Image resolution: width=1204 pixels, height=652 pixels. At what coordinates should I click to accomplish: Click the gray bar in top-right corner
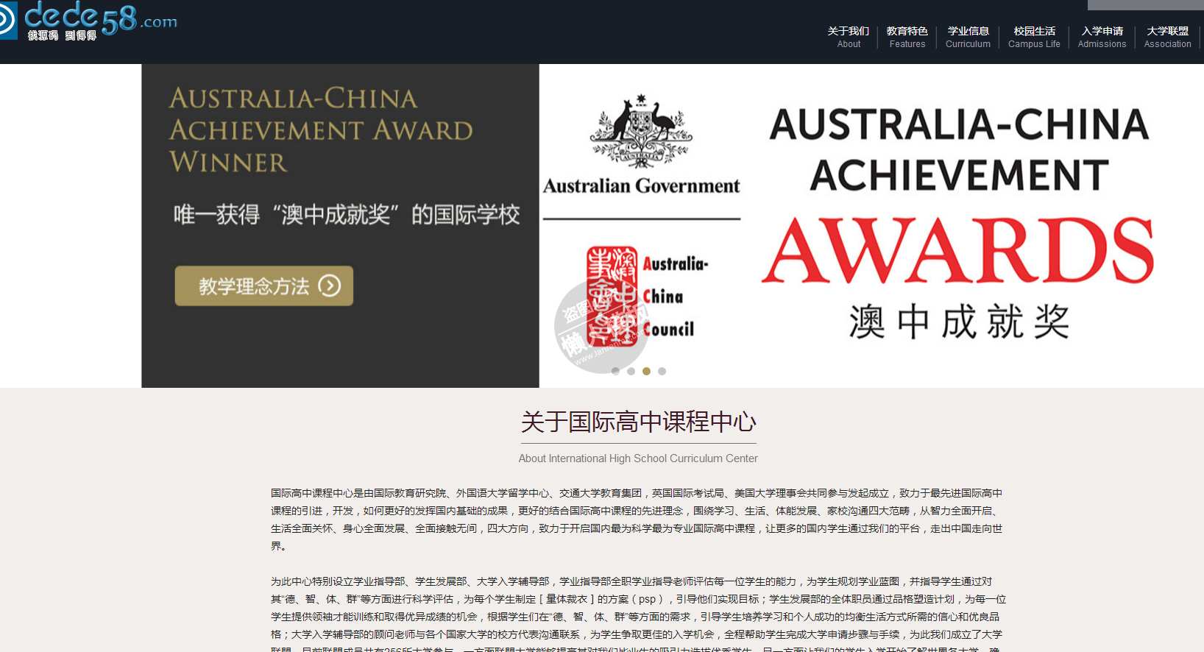tap(1145, 4)
